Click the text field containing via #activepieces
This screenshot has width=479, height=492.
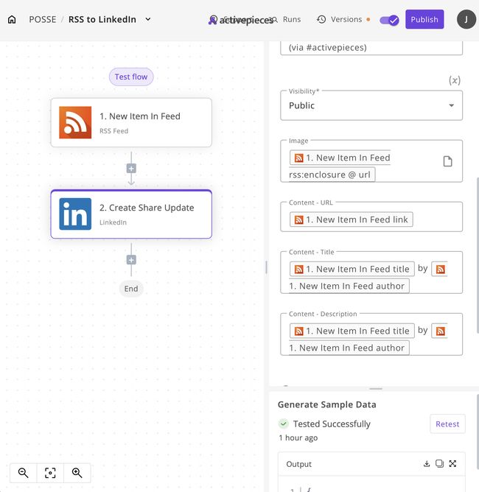point(371,48)
